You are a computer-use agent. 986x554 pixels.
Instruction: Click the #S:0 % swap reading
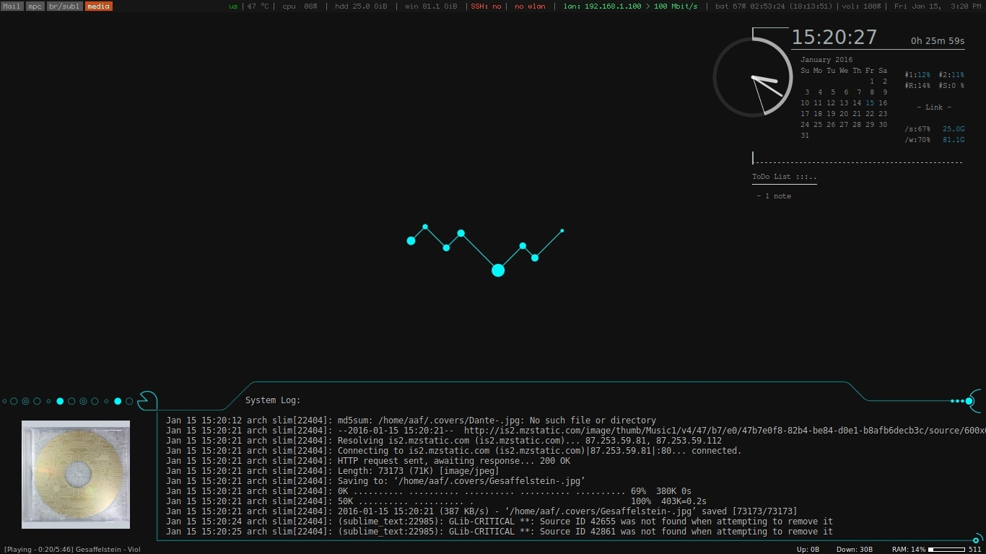pyautogui.click(x=951, y=86)
